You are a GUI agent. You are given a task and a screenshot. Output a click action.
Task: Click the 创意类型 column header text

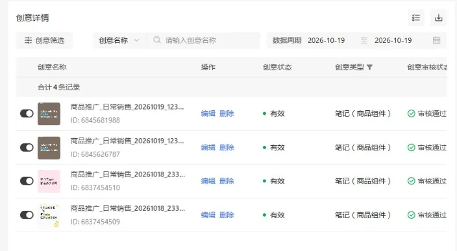tap(349, 67)
